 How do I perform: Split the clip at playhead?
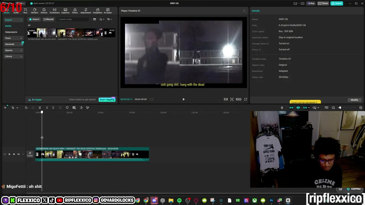[40, 108]
